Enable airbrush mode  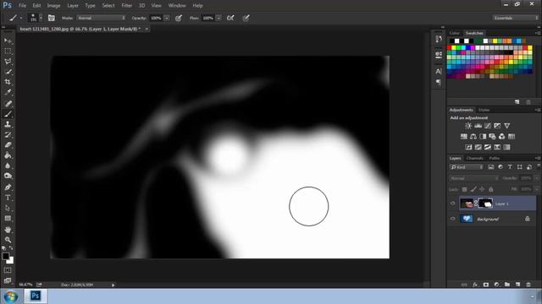(x=230, y=18)
